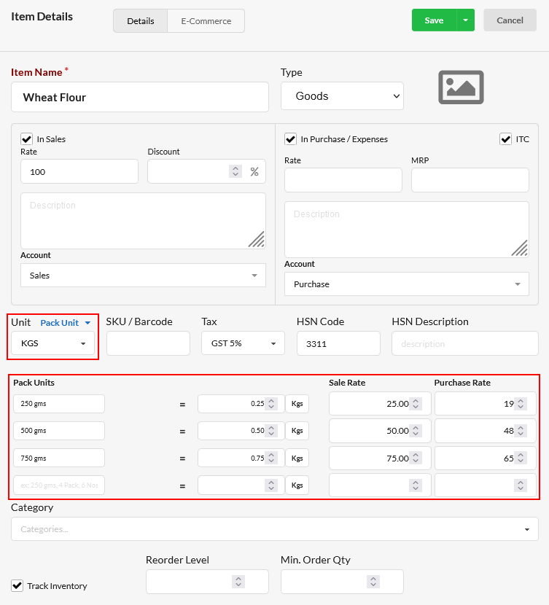Click the Sale Rate 75.00 stepper

pos(416,458)
